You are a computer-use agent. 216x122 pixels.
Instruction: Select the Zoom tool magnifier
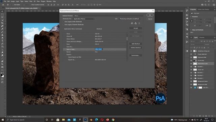[x=2, y=64]
